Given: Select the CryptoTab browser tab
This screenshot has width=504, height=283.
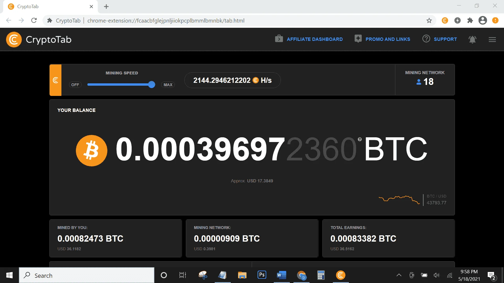Looking at the screenshot, I should point(50,7).
